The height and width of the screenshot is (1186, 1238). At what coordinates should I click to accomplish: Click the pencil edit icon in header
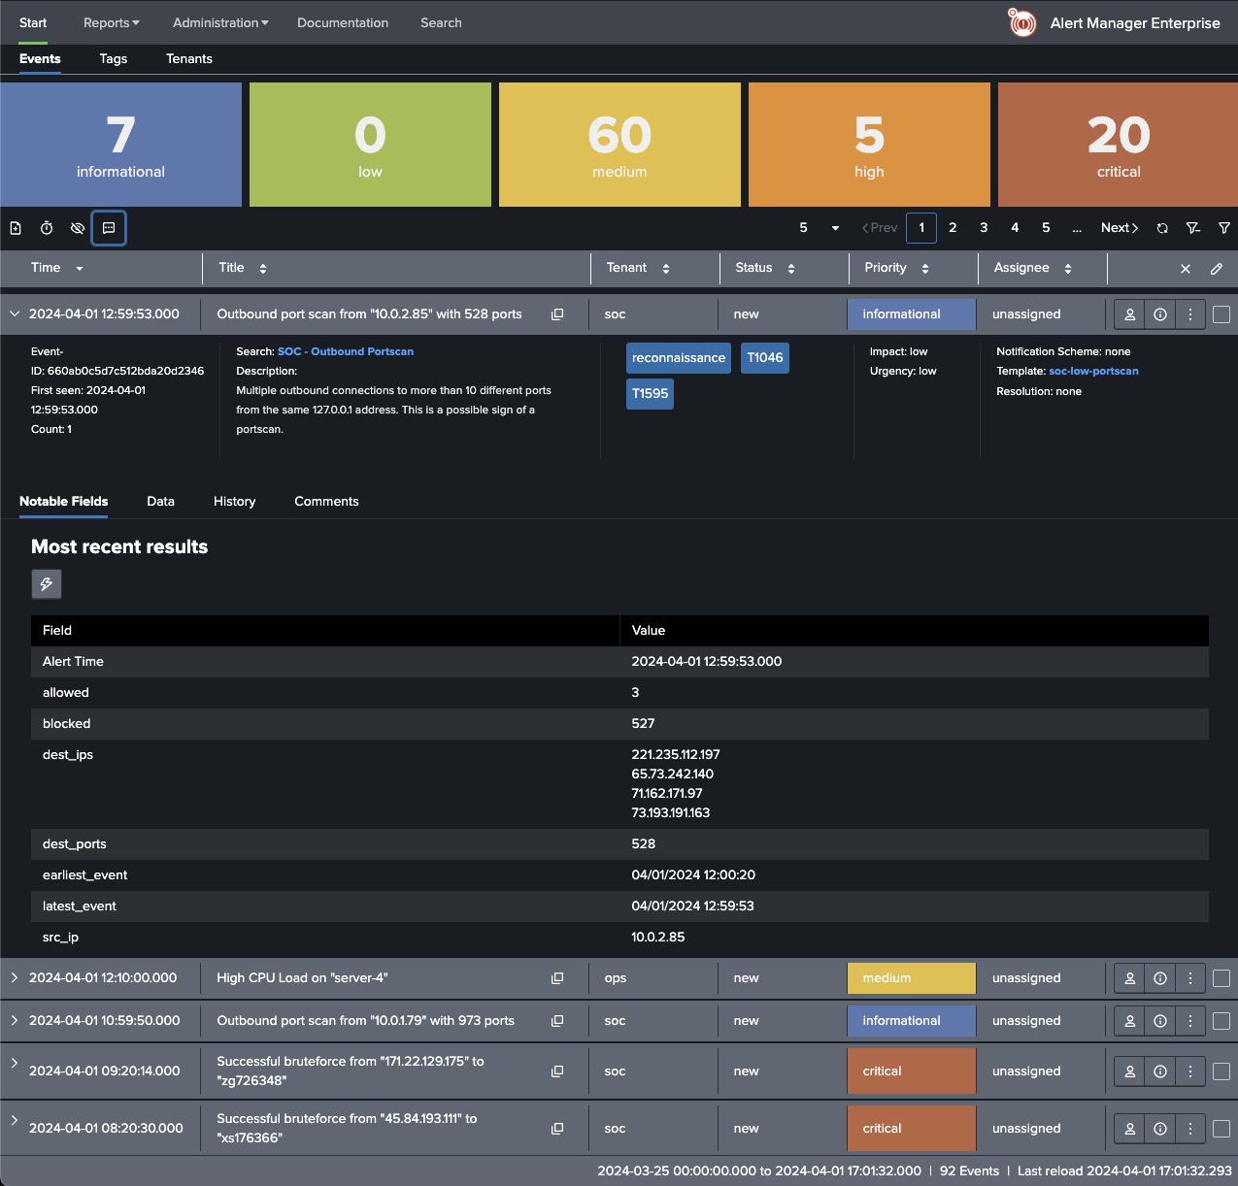tap(1217, 269)
